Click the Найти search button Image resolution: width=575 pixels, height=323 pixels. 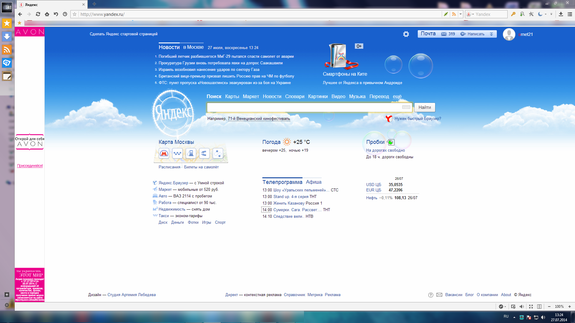point(425,107)
